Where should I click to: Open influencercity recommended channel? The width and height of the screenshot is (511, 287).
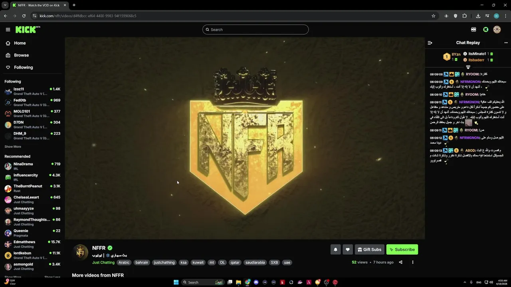point(32,177)
